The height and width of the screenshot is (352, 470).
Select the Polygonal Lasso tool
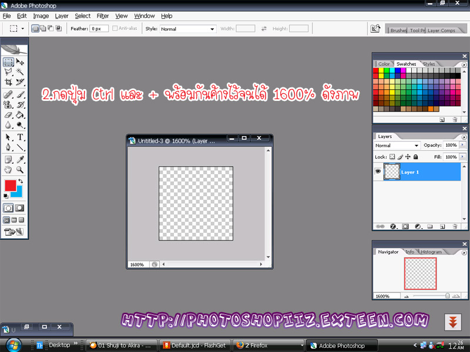8,72
